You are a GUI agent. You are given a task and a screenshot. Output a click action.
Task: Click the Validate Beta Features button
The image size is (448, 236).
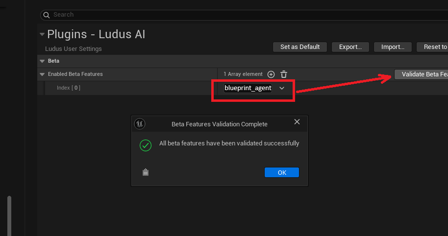point(421,74)
